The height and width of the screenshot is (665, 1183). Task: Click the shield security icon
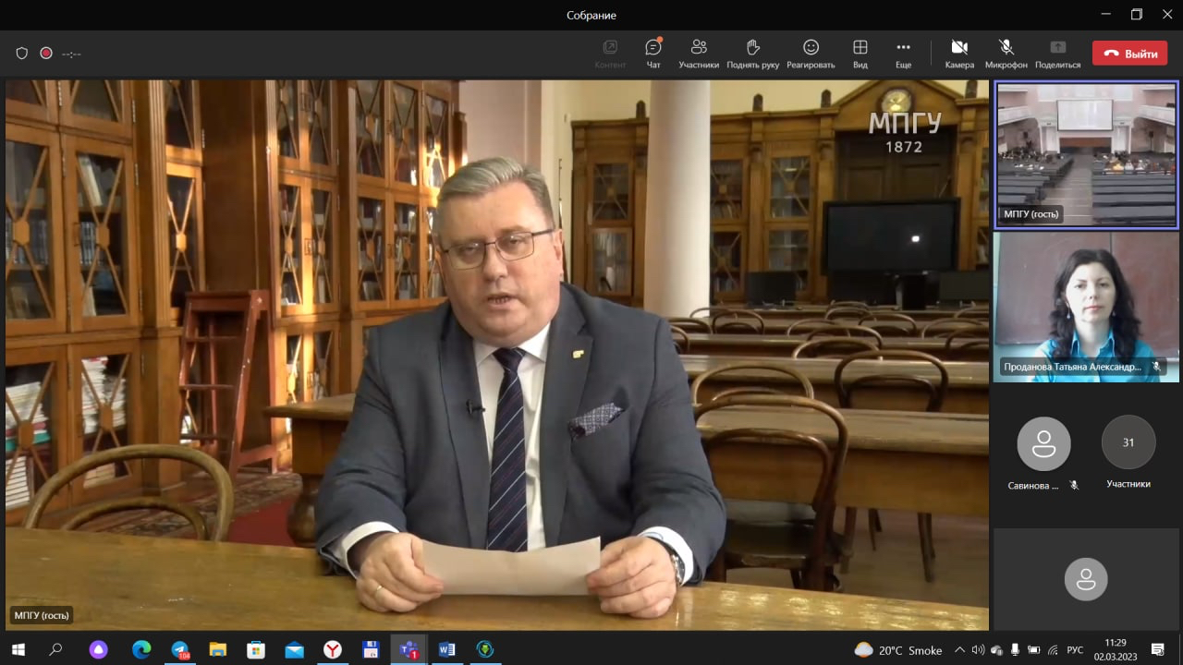(22, 54)
